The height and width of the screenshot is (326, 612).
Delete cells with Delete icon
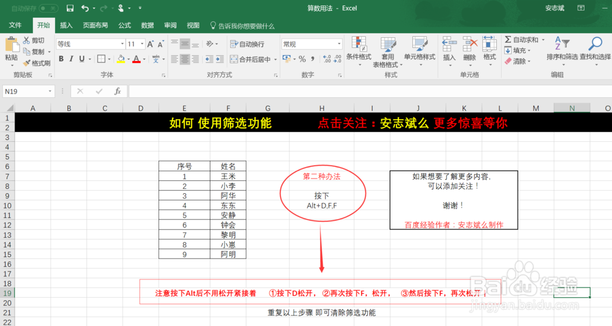pos(469,51)
